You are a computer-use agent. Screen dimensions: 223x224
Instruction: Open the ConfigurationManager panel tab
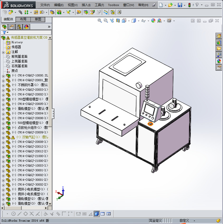(x=19, y=27)
